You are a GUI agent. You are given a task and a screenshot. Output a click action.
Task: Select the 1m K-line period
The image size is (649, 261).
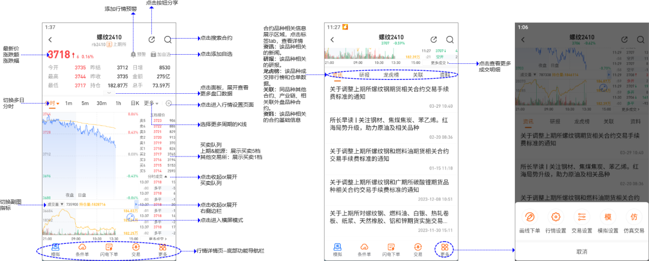(69, 103)
